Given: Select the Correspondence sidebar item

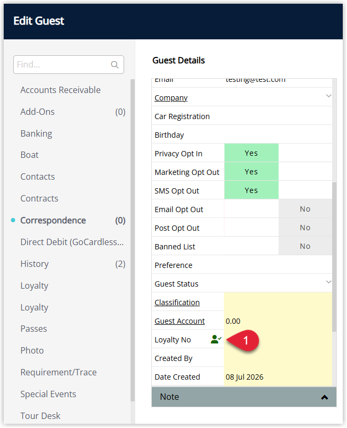Looking at the screenshot, I should click(53, 220).
